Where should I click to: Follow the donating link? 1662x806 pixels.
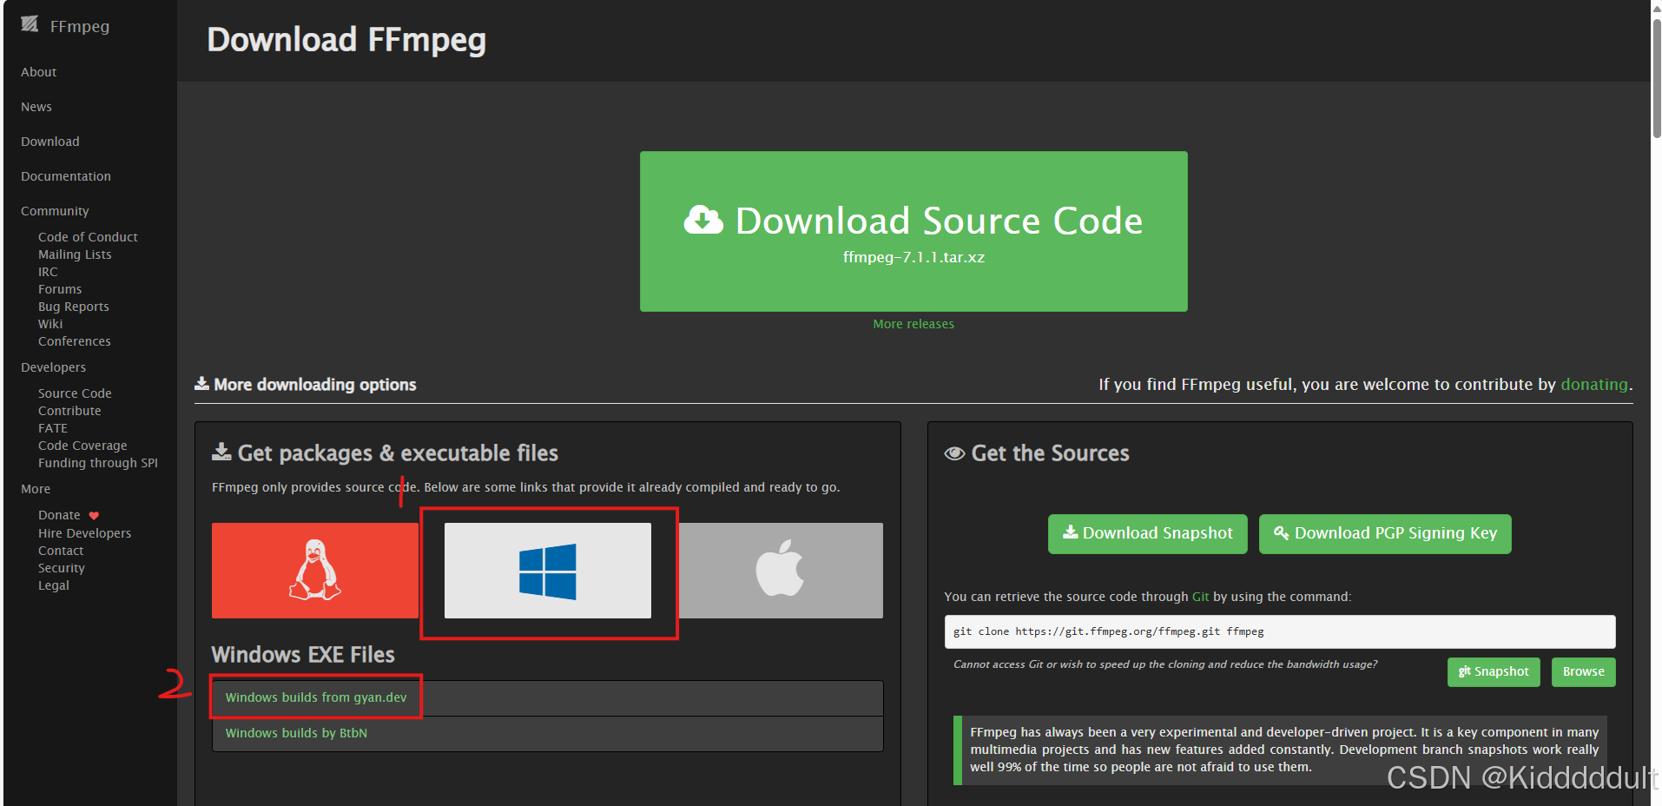[x=1594, y=384]
